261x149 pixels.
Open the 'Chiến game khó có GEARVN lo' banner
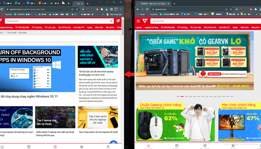[194, 61]
